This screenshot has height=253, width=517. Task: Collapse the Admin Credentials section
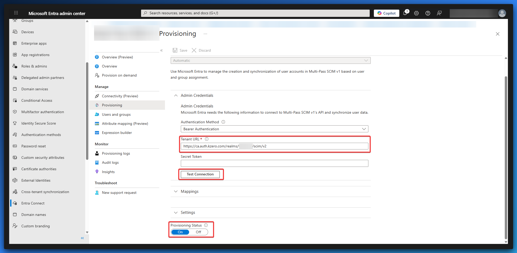pyautogui.click(x=176, y=95)
